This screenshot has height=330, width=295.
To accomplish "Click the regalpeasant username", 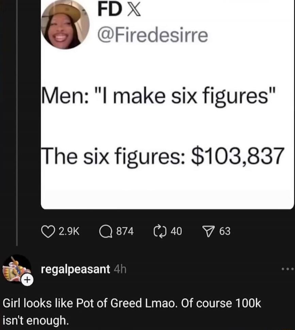I will coord(76,269).
